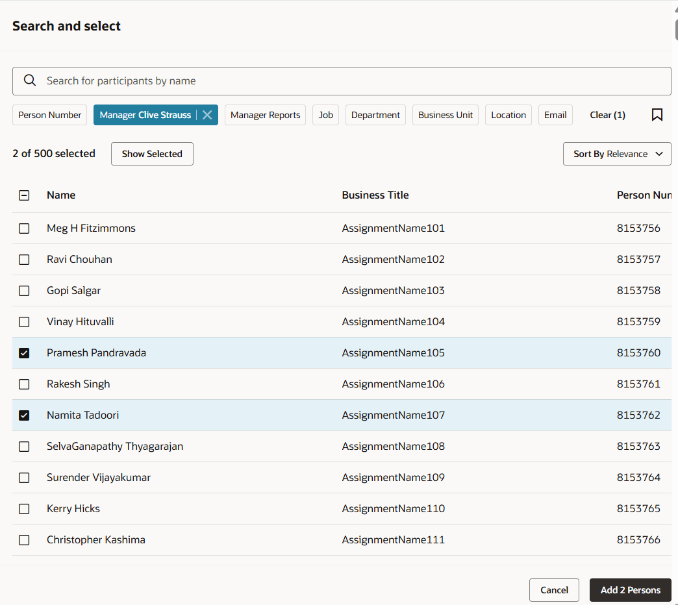Select the Gopi Salgar checkbox
Image resolution: width=678 pixels, height=605 pixels.
(24, 290)
